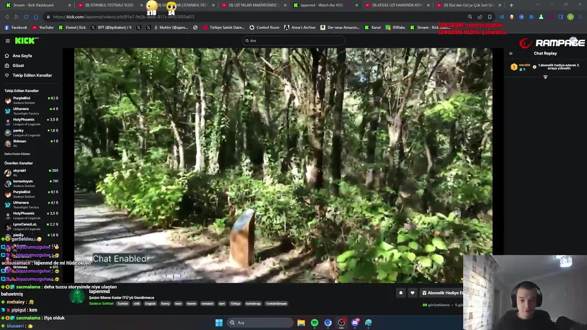Open ilkinsan in followed channels

coord(30,143)
